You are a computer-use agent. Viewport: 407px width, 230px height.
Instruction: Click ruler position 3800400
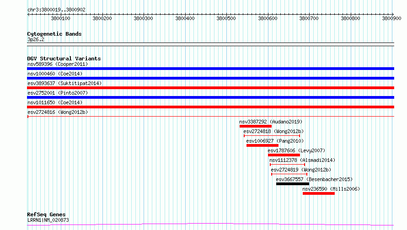(185, 18)
